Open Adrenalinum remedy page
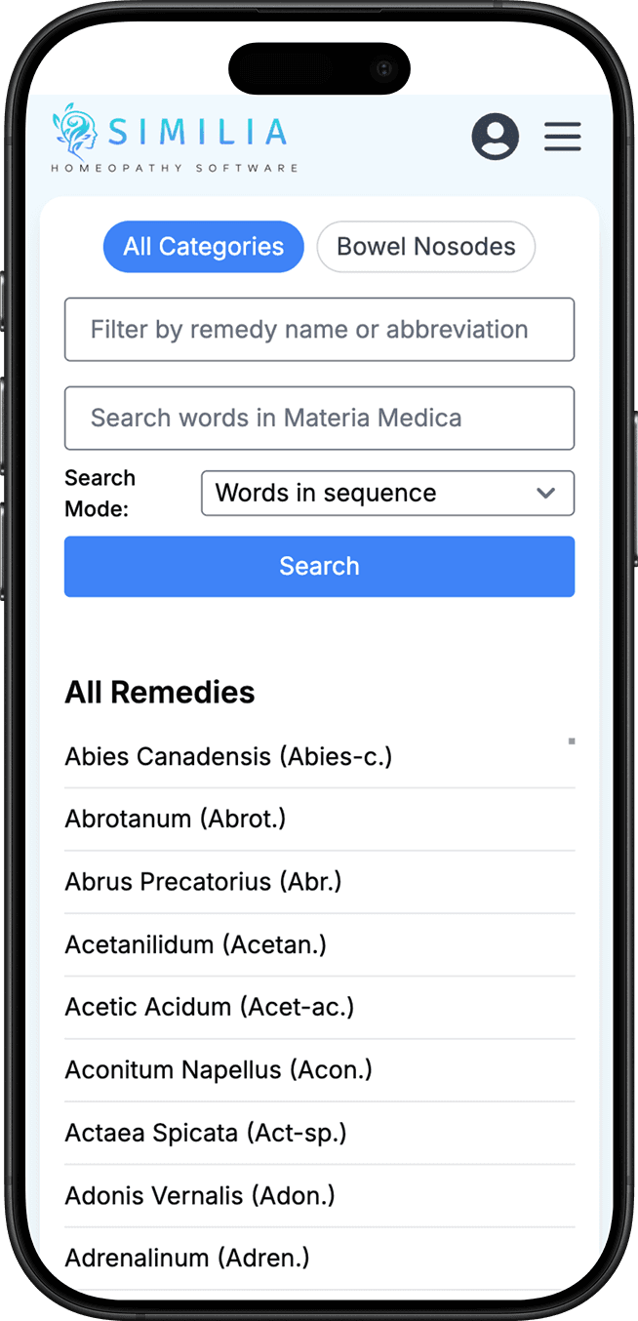The height and width of the screenshot is (1321, 638). [186, 1258]
